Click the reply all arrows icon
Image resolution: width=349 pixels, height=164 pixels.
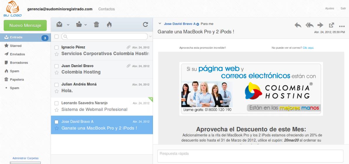(310, 25)
